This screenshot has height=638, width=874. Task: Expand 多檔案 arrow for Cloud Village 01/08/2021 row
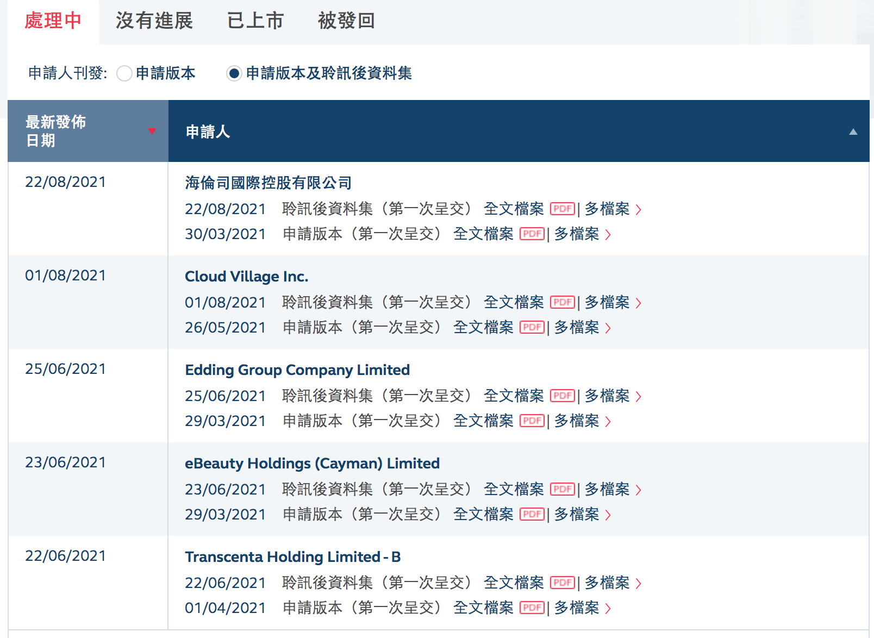639,303
